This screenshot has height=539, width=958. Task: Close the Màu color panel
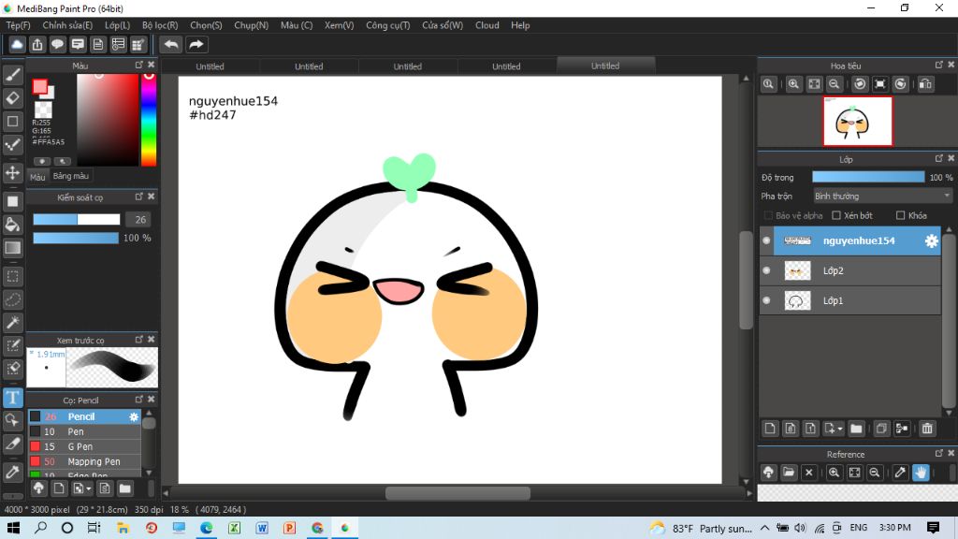[x=152, y=65]
